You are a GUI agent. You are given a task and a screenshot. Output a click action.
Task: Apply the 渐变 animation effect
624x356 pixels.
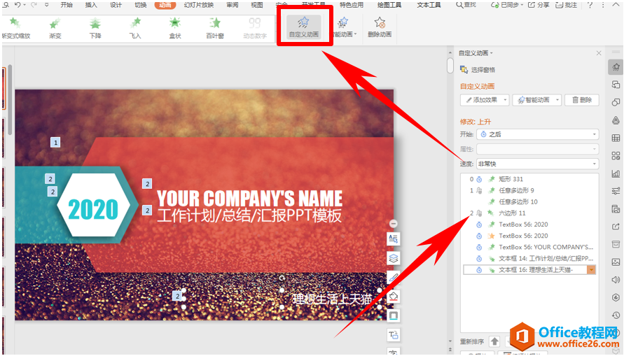[55, 28]
